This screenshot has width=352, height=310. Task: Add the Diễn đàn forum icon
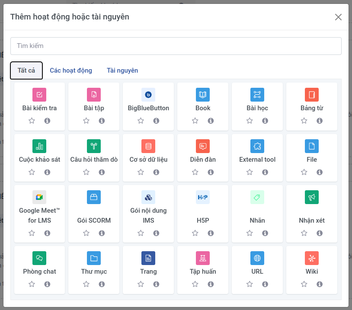(203, 146)
